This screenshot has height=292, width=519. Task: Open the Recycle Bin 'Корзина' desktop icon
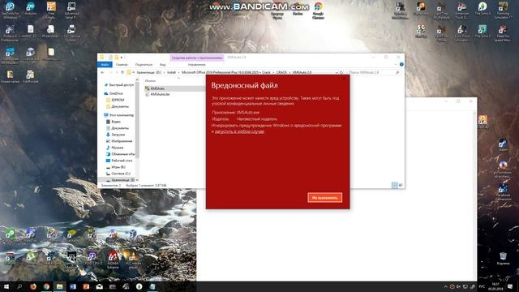coord(503,259)
